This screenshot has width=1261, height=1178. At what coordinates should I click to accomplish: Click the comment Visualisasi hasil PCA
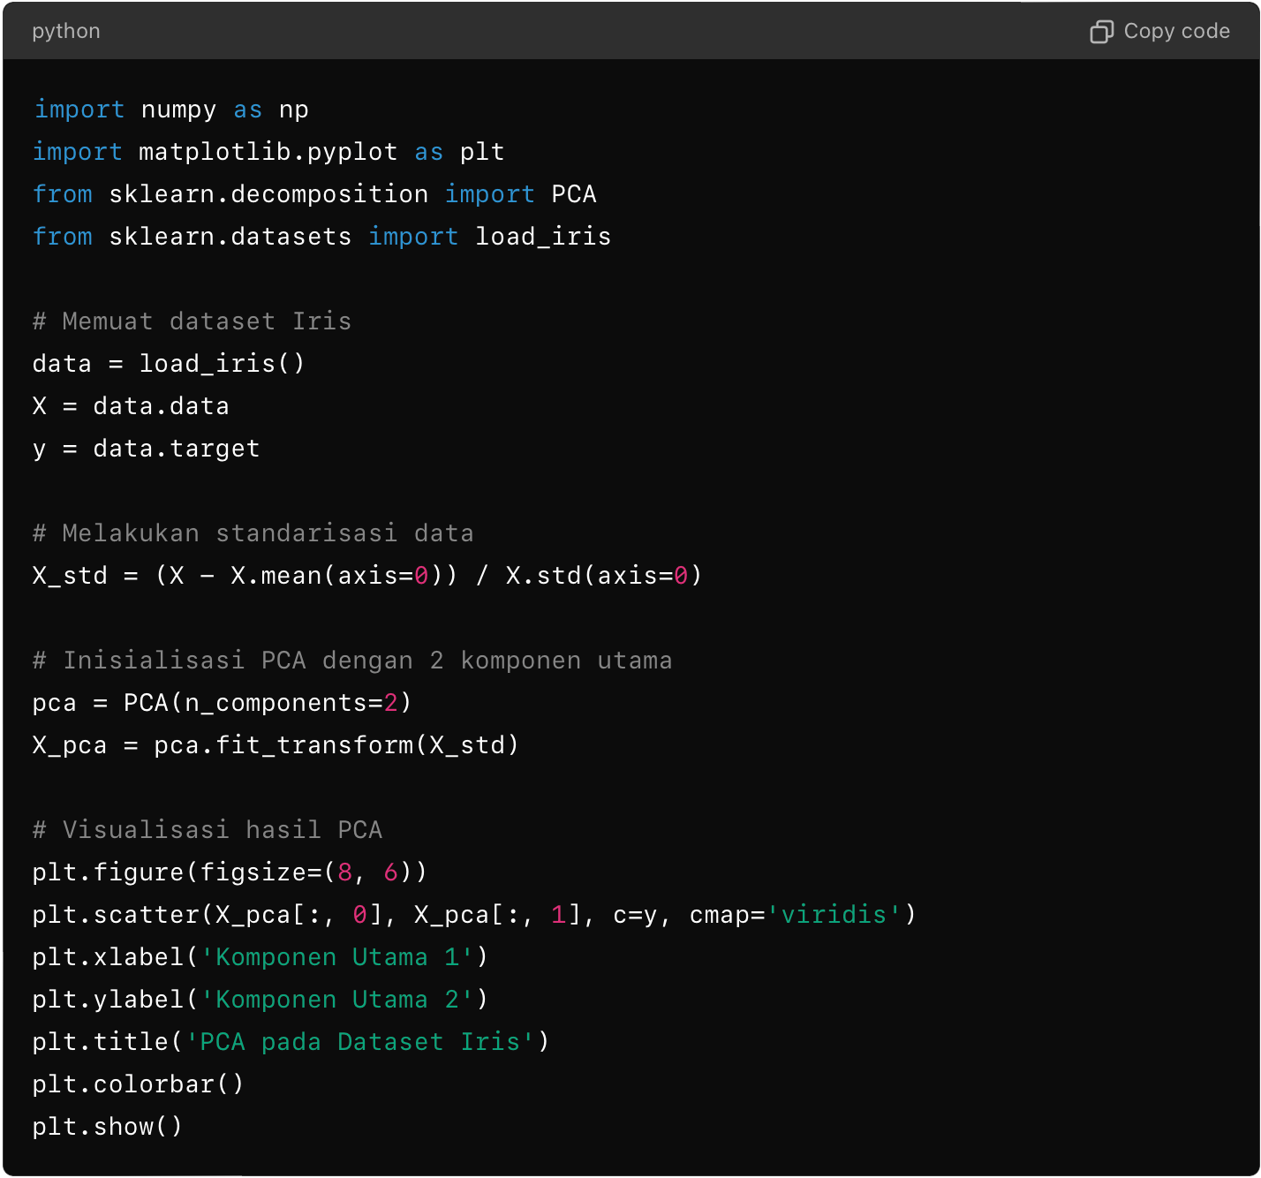click(207, 829)
